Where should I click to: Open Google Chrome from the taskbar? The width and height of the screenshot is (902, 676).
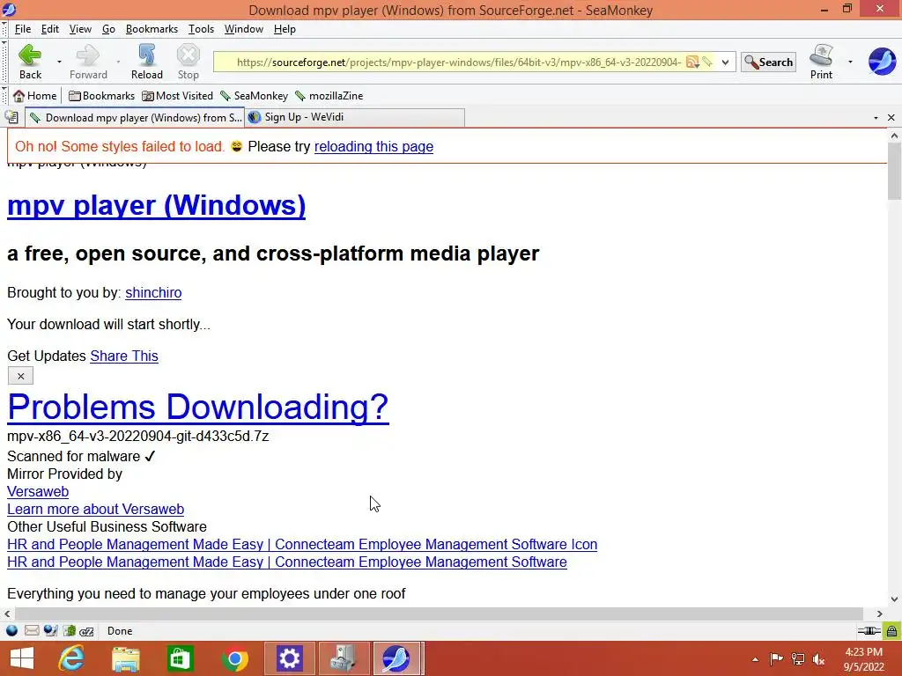tap(234, 658)
